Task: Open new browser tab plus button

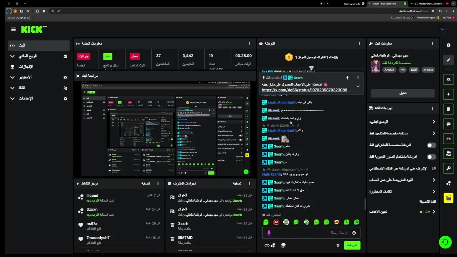Action: coord(321,4)
